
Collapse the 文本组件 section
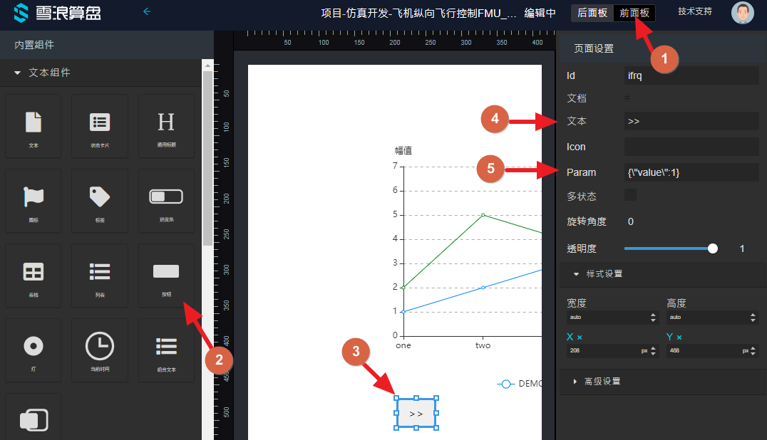point(17,73)
